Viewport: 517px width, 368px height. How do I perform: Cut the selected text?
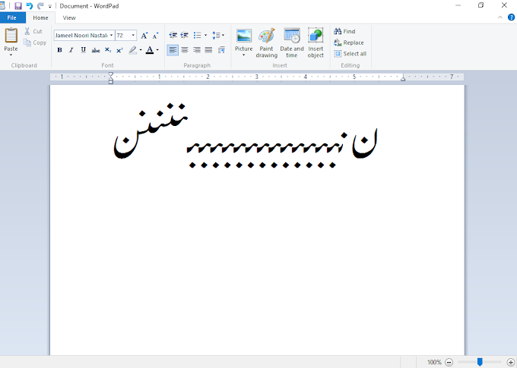pos(33,31)
